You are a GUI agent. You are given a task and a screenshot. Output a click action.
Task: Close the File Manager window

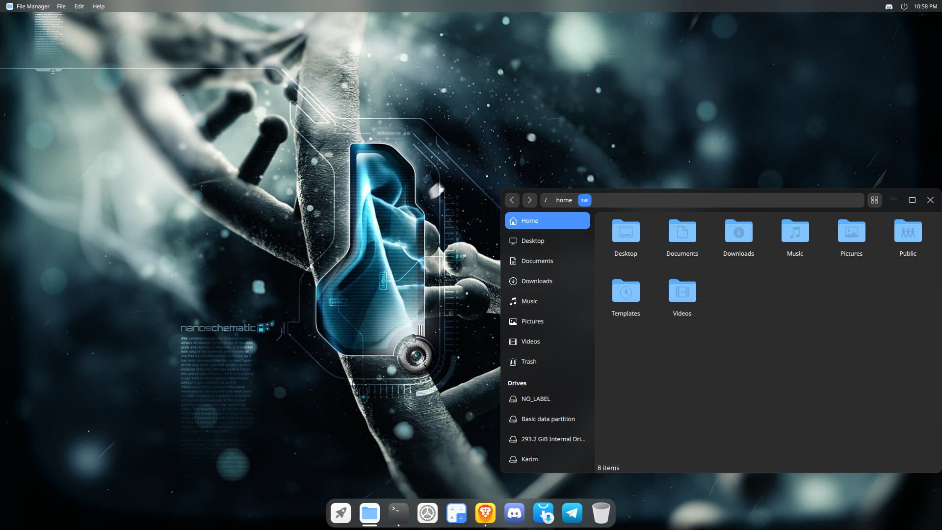coord(930,200)
